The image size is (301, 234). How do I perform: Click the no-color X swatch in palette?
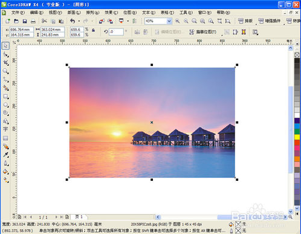click(x=297, y=55)
